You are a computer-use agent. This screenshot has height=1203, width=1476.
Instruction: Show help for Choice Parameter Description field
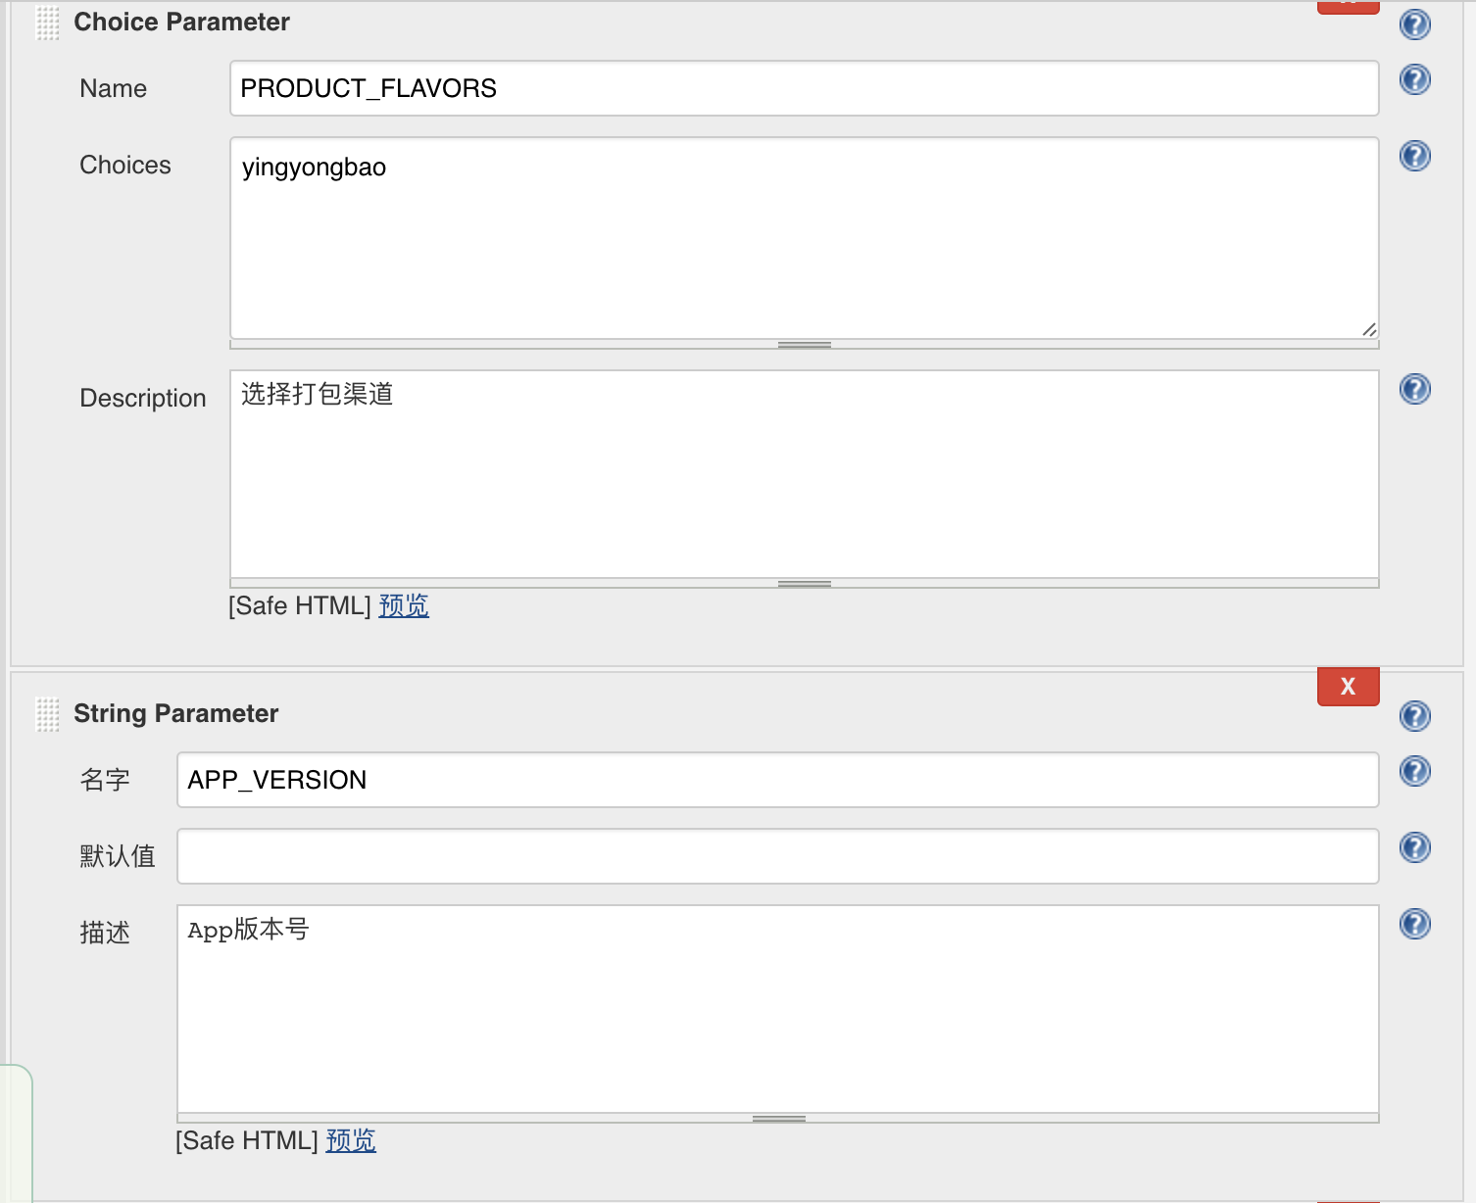tap(1414, 389)
